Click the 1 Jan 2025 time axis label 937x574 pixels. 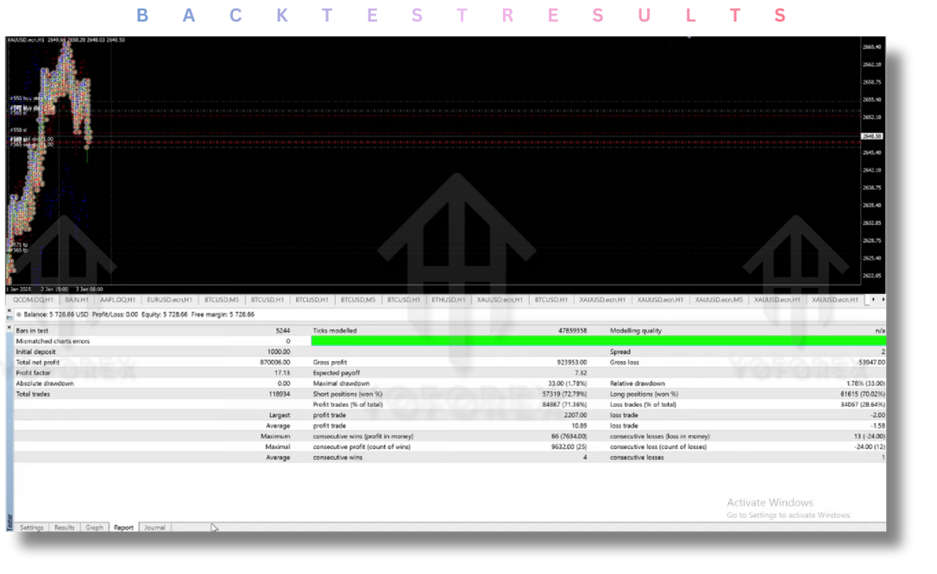(19, 290)
